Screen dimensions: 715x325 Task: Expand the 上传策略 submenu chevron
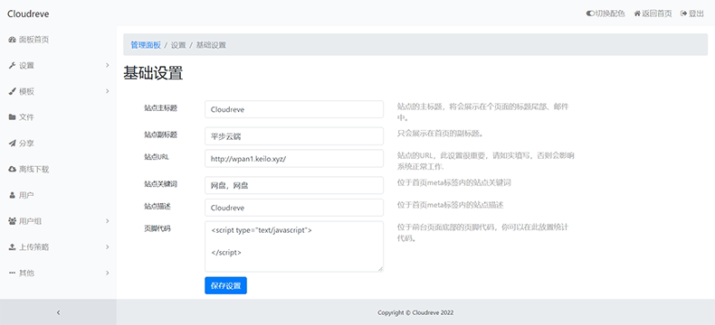tap(108, 247)
